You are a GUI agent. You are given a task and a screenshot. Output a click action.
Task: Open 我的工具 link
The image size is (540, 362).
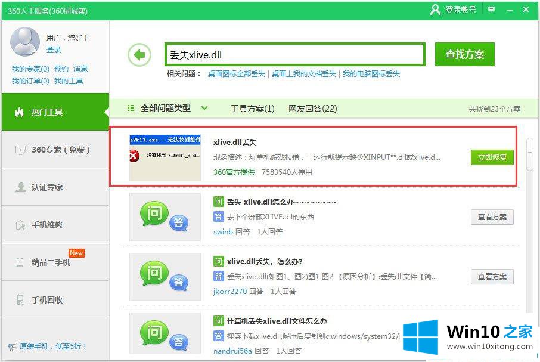pyautogui.click(x=69, y=81)
